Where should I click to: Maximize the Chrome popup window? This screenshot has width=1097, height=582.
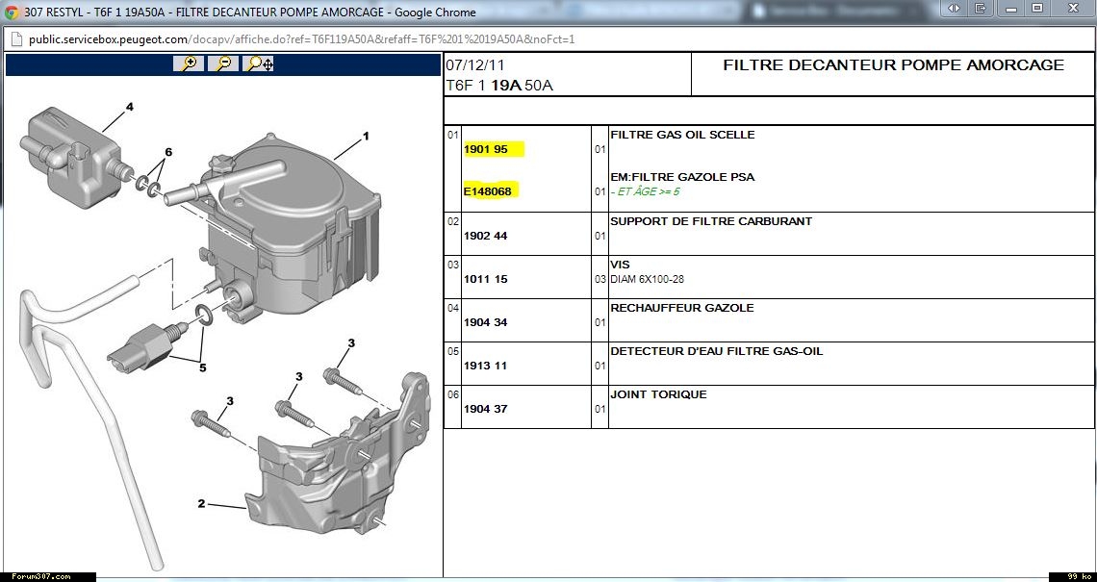tap(1037, 9)
